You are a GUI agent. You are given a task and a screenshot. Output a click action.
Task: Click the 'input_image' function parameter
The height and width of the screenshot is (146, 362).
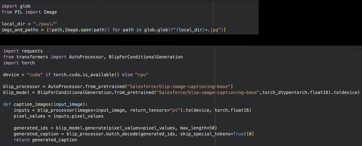[68, 104]
